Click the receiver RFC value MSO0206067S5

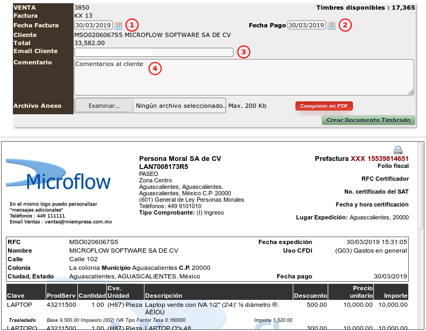(x=93, y=242)
